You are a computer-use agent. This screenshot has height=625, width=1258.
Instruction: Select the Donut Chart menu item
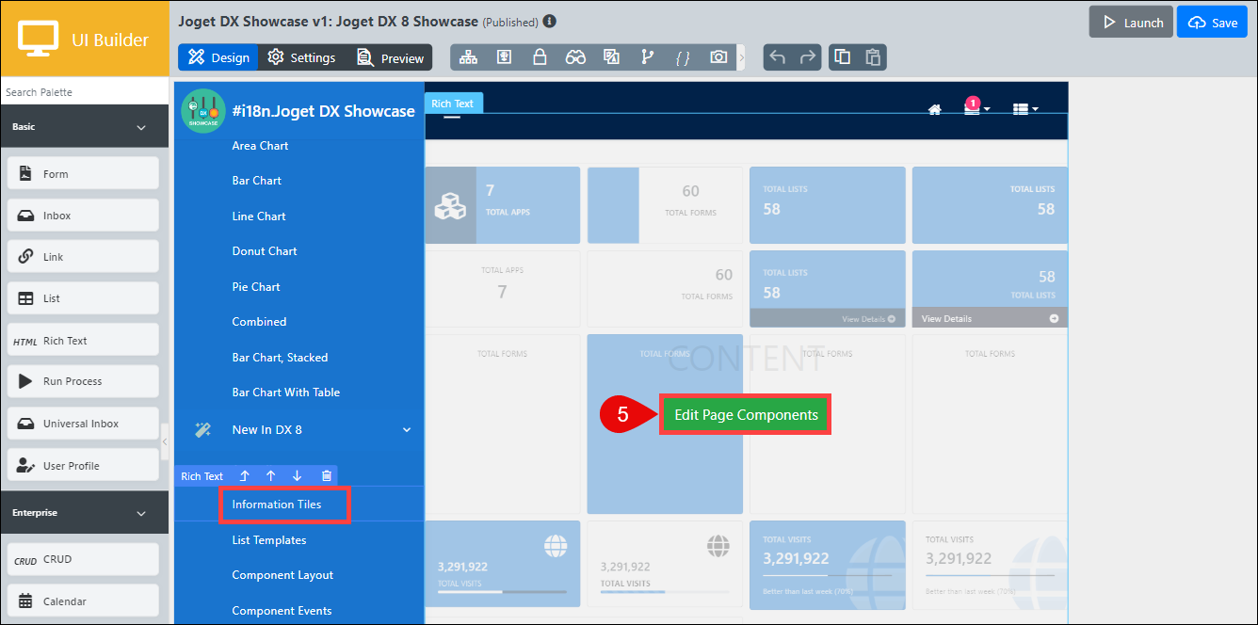pos(265,251)
